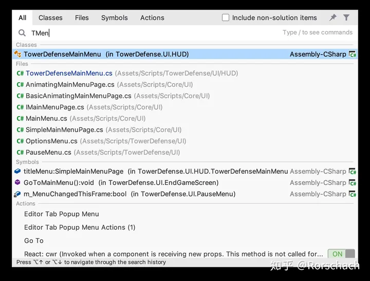Click the magnifier search icon
Viewport: 370px width, 281px height.
[x=22, y=33]
